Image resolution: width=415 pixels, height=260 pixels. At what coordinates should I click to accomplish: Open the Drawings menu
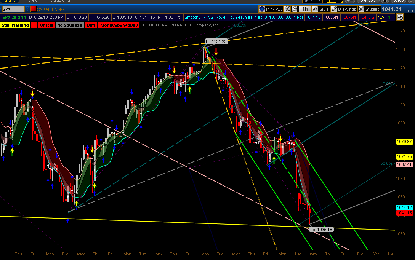344,9
